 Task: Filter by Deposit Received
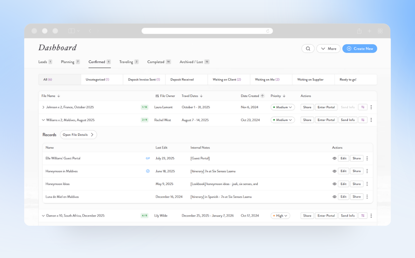tap(187, 79)
